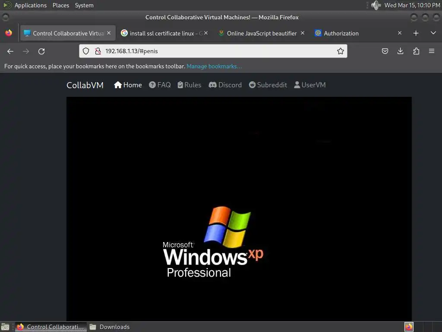Open the clock showing Wed Mar 15
Viewport: 442px width, 332px height.
[x=412, y=5]
